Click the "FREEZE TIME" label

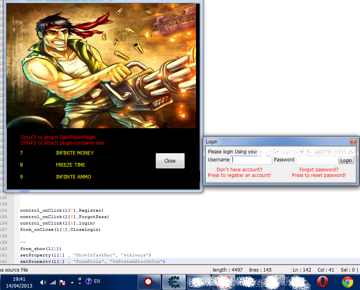[70, 165]
